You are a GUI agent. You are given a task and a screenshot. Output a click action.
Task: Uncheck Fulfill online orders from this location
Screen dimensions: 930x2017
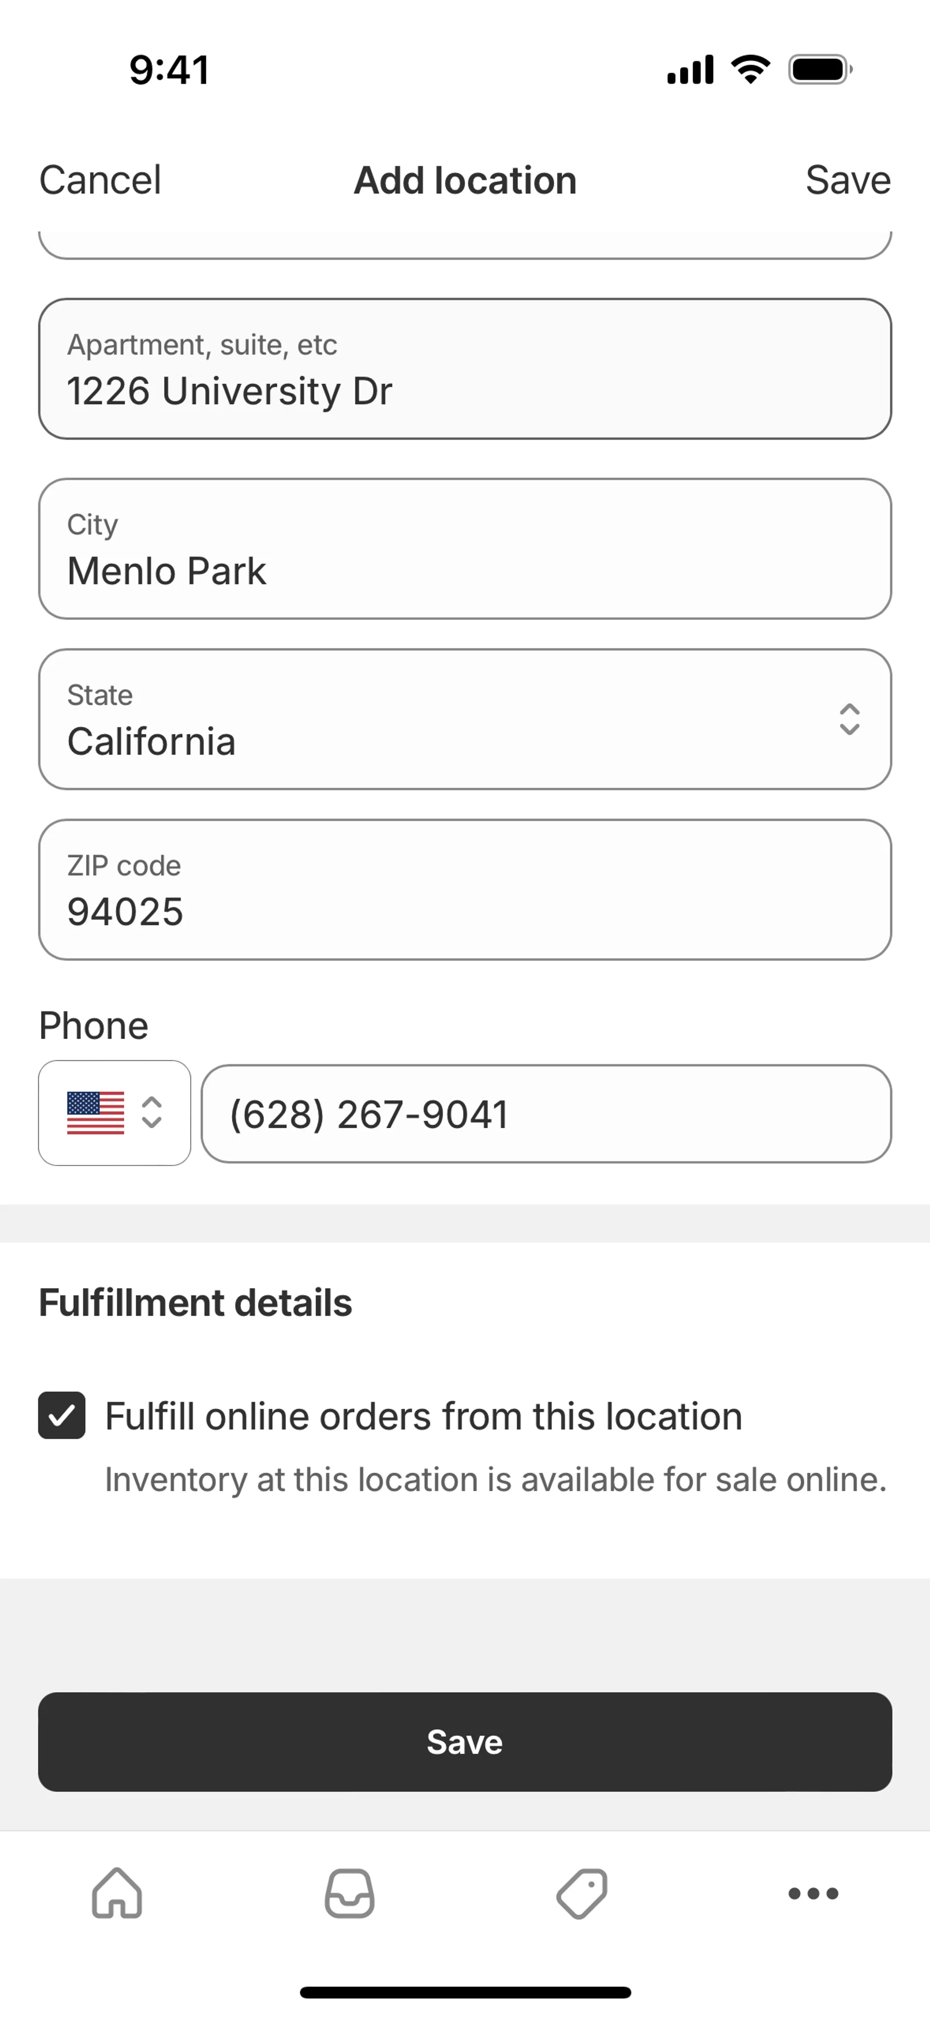pyautogui.click(x=62, y=1416)
